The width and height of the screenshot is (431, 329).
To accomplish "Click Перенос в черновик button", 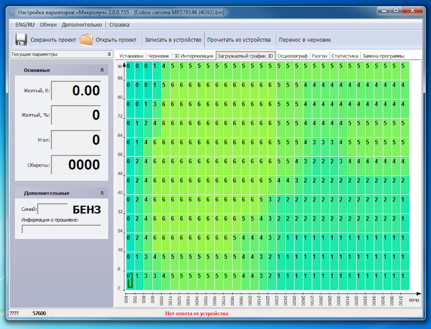I will 305,40.
